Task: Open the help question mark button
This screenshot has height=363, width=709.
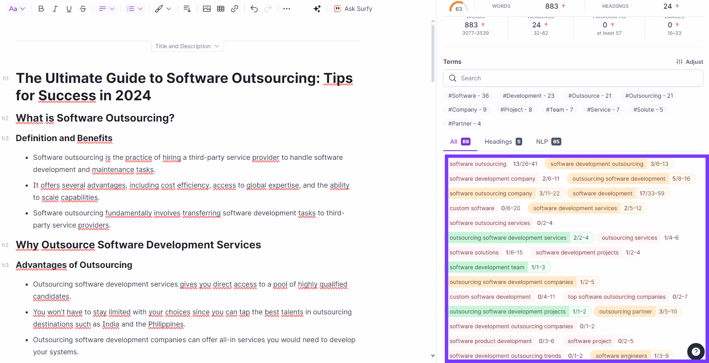Action: [x=696, y=352]
